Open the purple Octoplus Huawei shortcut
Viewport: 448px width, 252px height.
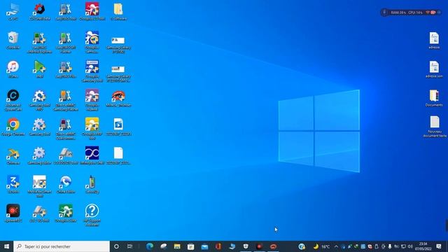[x=92, y=100]
